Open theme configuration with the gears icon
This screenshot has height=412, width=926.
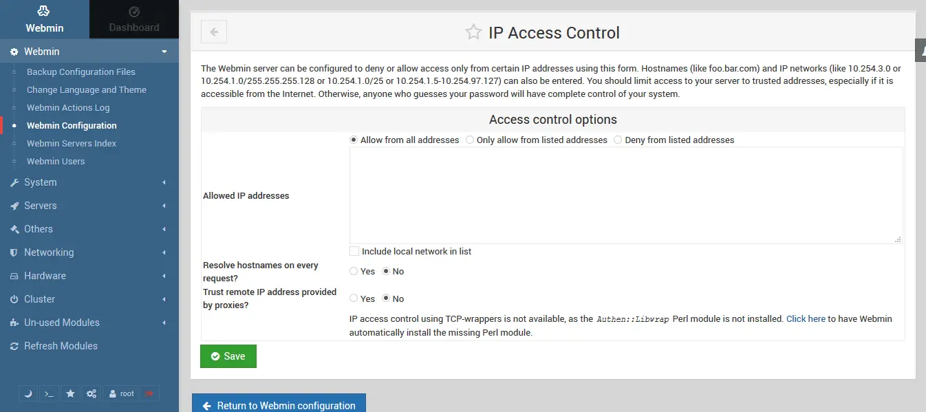(x=91, y=393)
